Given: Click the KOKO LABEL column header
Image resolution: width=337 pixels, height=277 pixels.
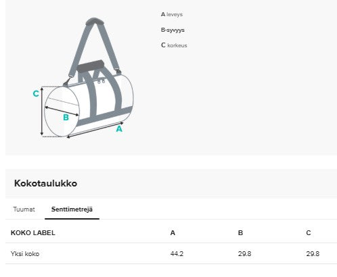Looking at the screenshot, I should [33, 233].
